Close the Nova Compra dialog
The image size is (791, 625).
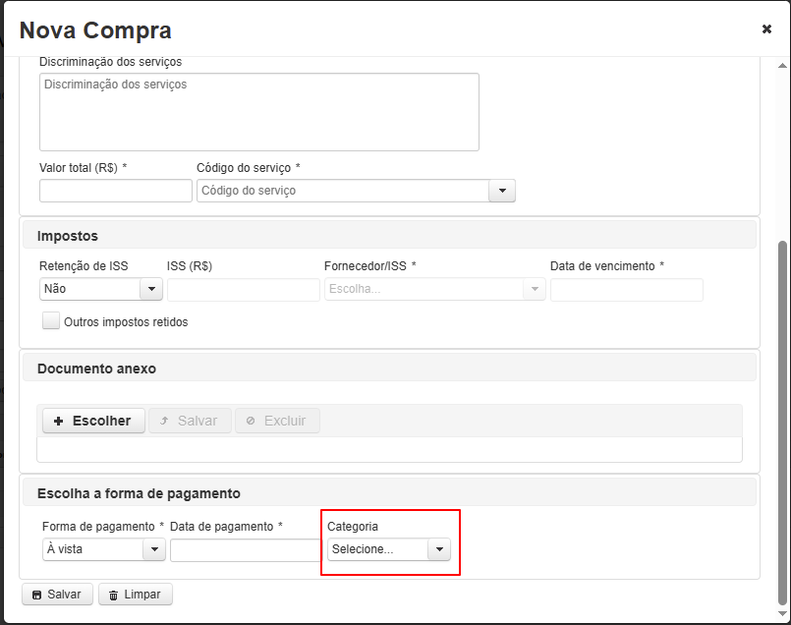(766, 29)
